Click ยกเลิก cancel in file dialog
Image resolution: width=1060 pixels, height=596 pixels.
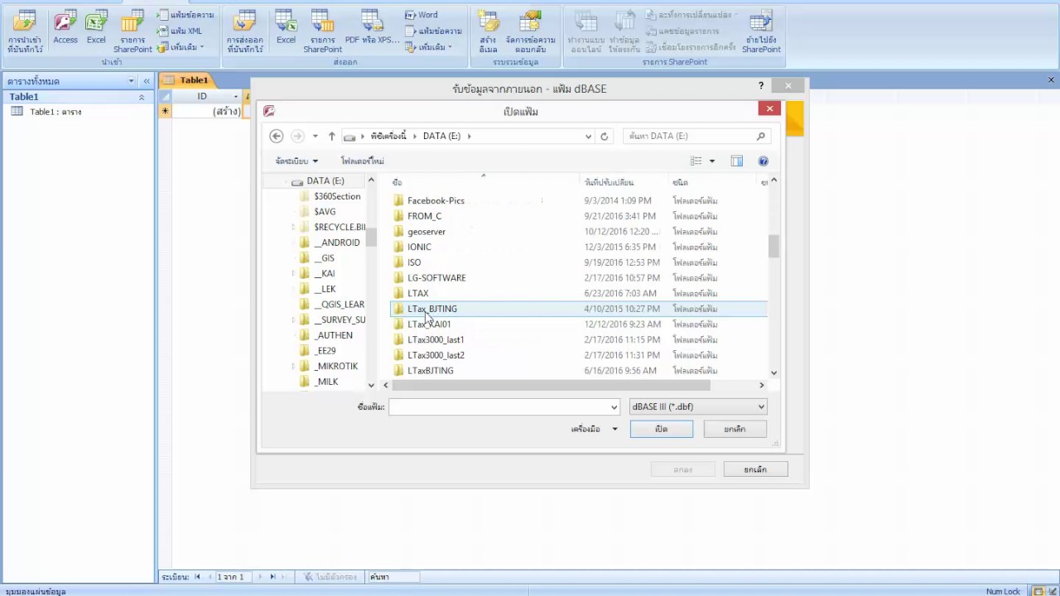coord(735,429)
